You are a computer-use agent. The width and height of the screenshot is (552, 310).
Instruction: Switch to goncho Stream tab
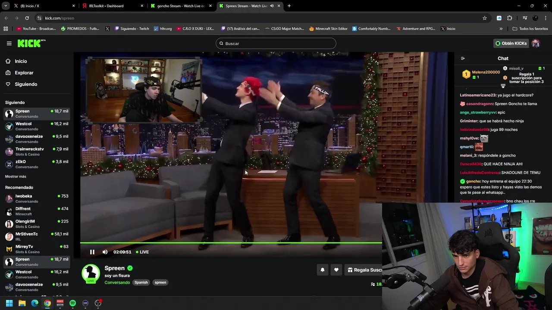coord(181,6)
